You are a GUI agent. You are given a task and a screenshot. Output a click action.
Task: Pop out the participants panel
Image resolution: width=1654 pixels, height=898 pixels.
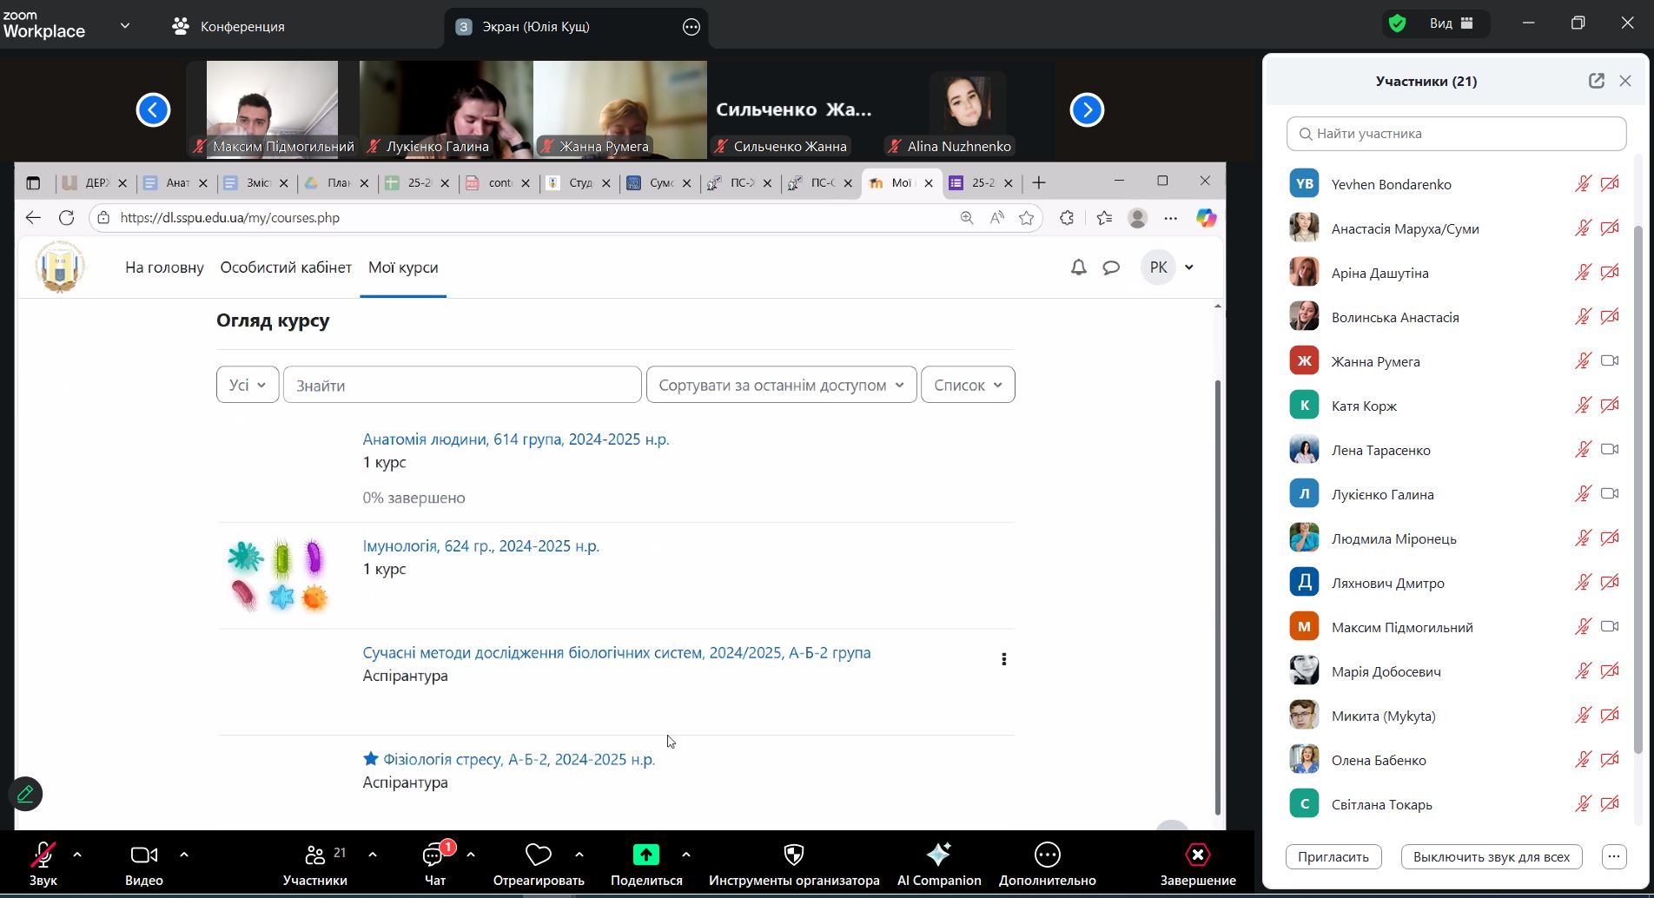pyautogui.click(x=1596, y=81)
